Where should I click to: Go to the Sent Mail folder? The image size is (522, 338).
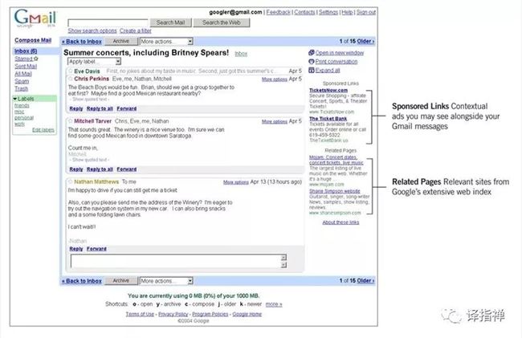[x=24, y=66]
